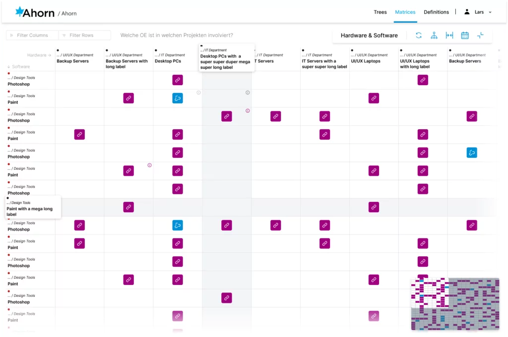Toggle link in Paint with a mega long label/UI/UX Laptops cell
Image resolution: width=508 pixels, height=337 pixels.
[374, 207]
